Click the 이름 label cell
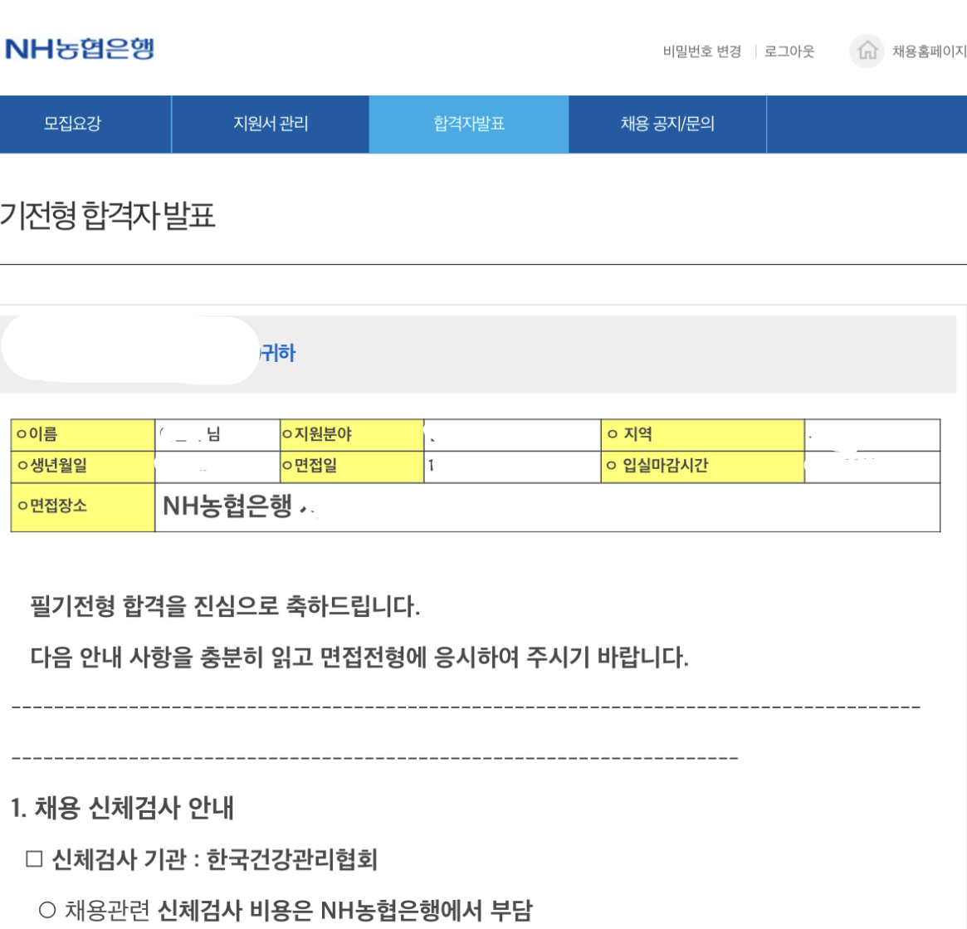Image resolution: width=967 pixels, height=929 pixels. pyautogui.click(x=82, y=435)
